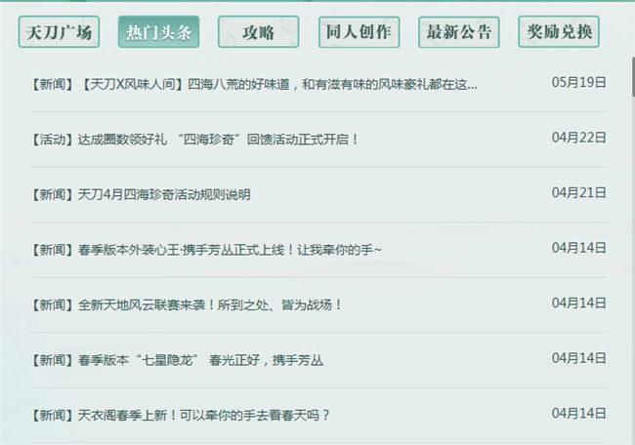Open the 四海珍奇 回馈活动 announcement
The width and height of the screenshot is (635, 445).
(195, 140)
